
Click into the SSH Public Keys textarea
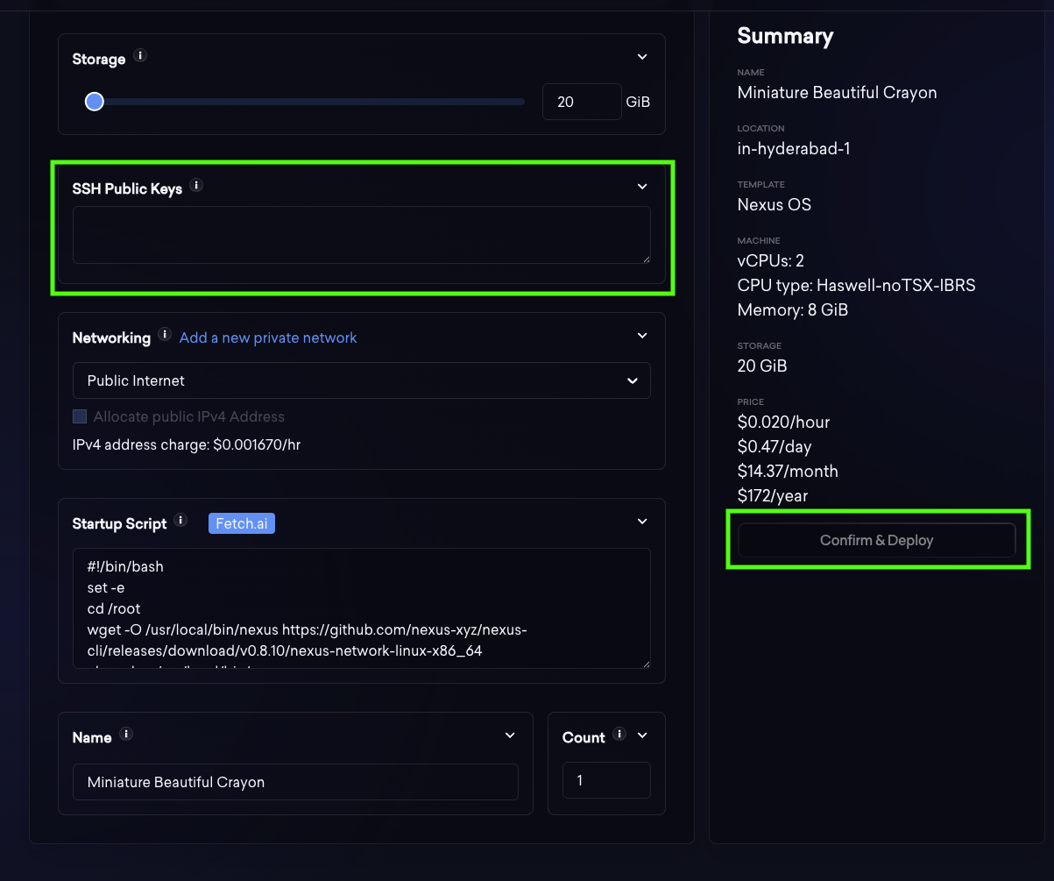(x=361, y=235)
